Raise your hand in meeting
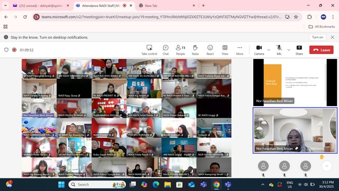Viewport: 339px width, 191px height. [x=195, y=50]
